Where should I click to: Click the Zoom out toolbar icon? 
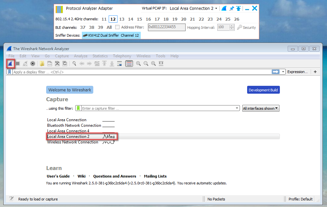[x=146, y=64]
